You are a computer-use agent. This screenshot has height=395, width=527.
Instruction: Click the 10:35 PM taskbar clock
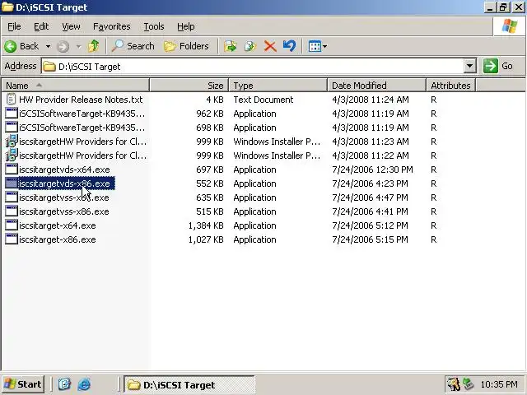pos(499,384)
